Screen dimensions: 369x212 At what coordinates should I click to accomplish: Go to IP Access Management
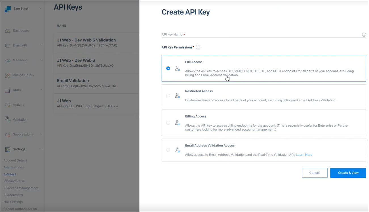21,188
